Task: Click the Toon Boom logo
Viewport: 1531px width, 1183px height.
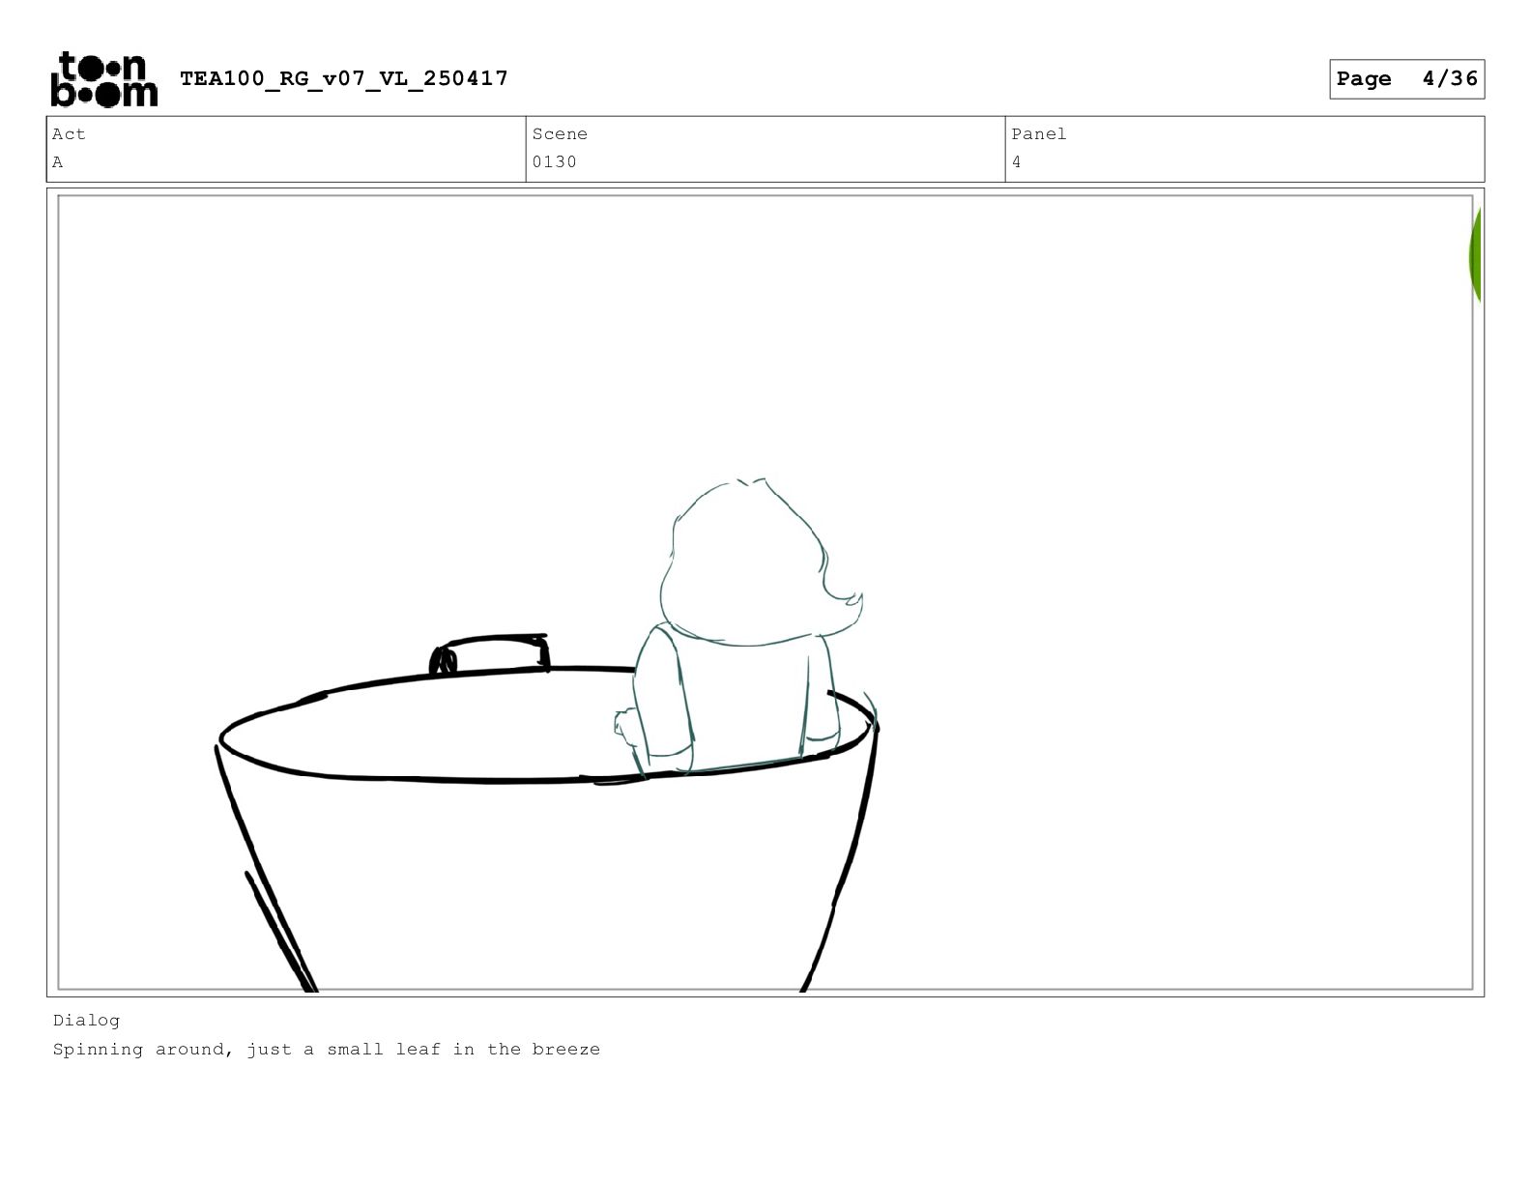Action: pyautogui.click(x=103, y=79)
